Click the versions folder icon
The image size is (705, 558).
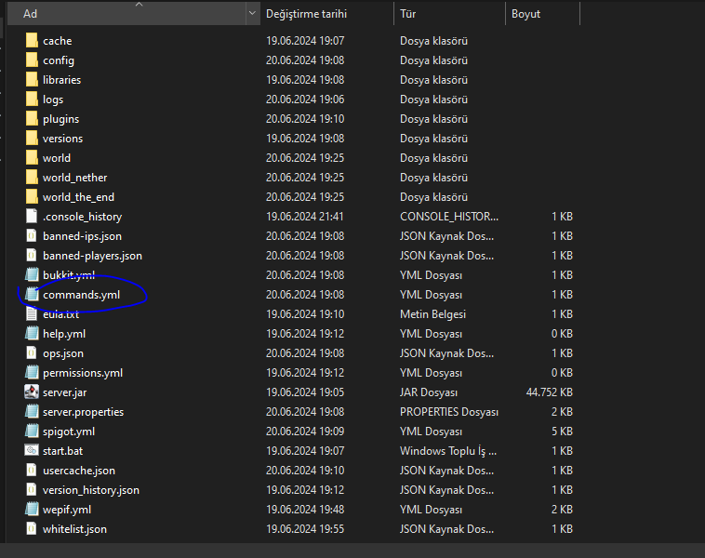point(32,139)
